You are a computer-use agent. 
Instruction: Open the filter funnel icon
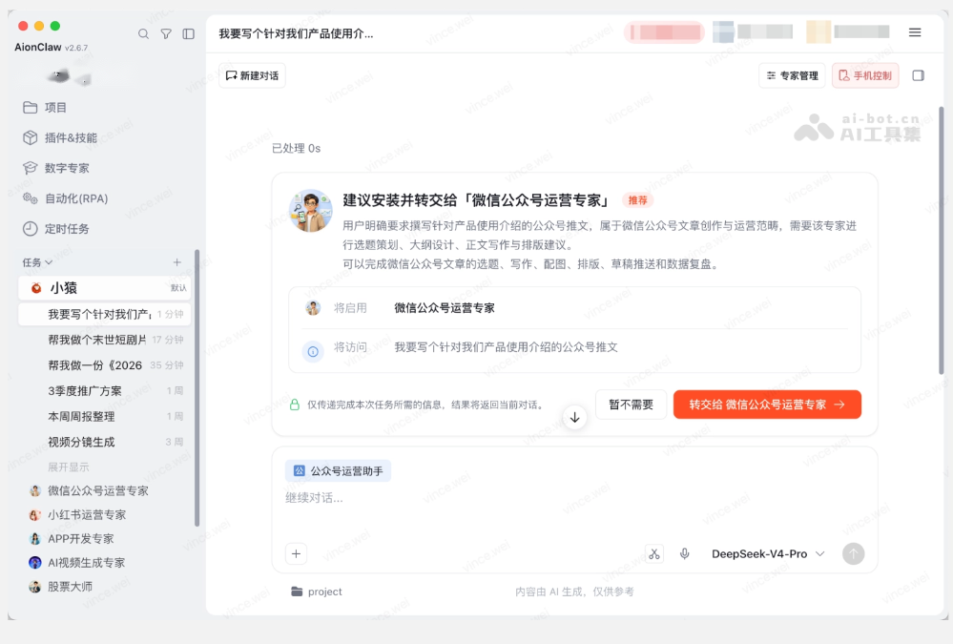(166, 34)
